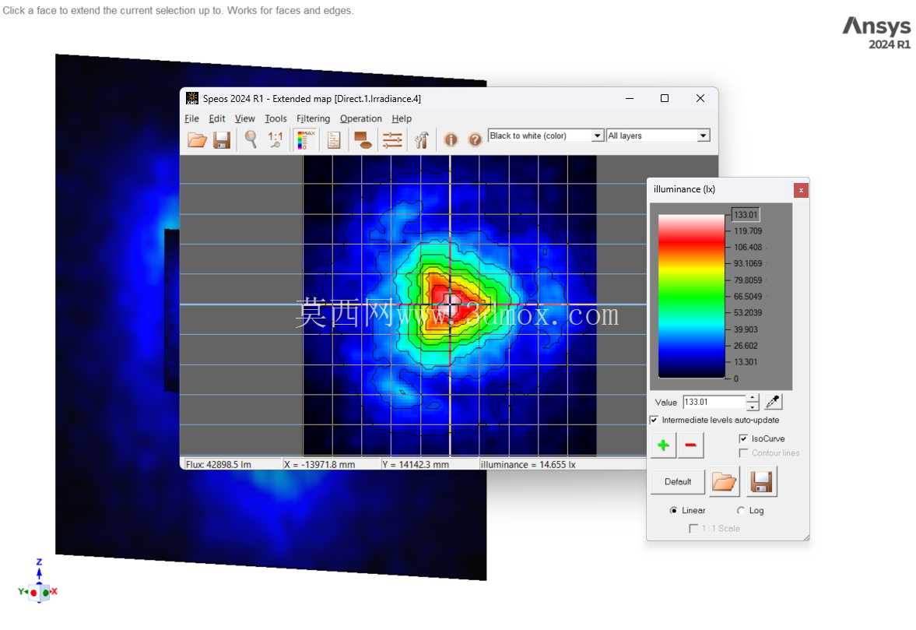Toggle the Contour lines checkbox
916x630 pixels.
743,453
